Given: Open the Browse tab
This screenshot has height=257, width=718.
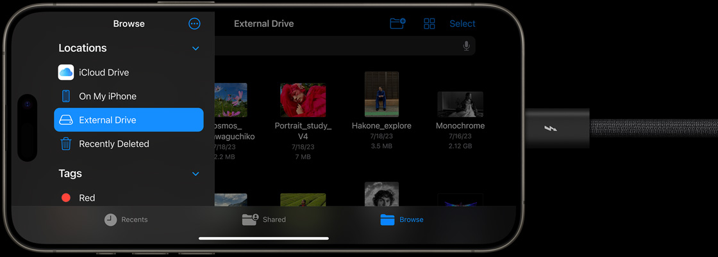Looking at the screenshot, I should [402, 219].
